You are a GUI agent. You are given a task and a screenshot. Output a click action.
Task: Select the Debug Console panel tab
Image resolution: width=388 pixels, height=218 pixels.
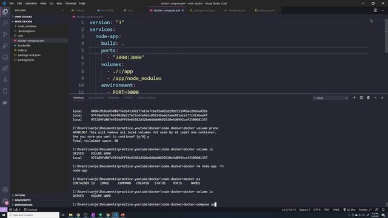click(x=147, y=98)
